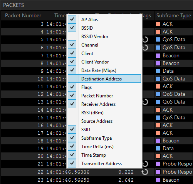Click the Time column header
This screenshot has height=184, width=193.
coord(60,15)
